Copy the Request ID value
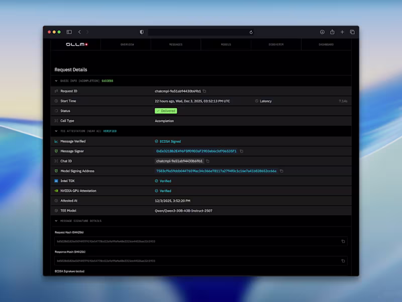 (205, 91)
